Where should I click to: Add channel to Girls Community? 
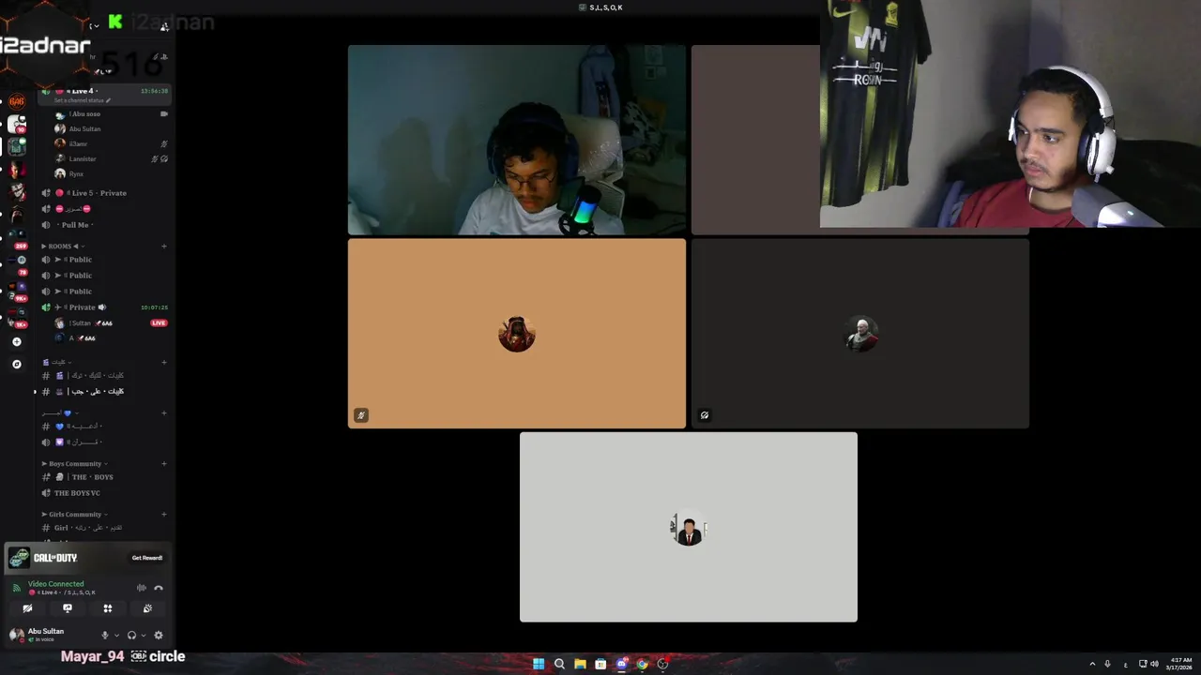coord(164,514)
